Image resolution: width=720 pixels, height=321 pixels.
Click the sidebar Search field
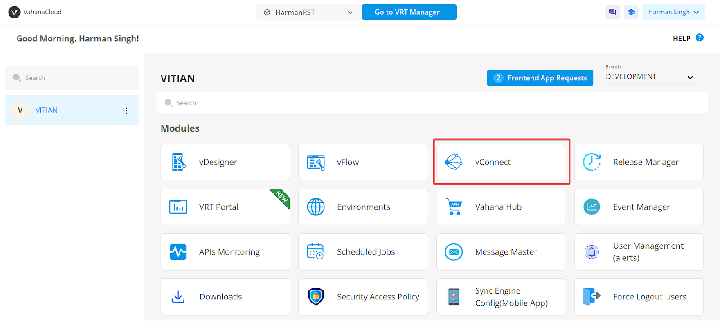[x=72, y=78]
